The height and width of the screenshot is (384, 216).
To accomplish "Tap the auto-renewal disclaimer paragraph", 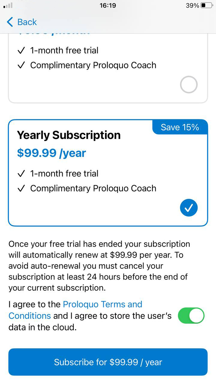I will click(99, 266).
